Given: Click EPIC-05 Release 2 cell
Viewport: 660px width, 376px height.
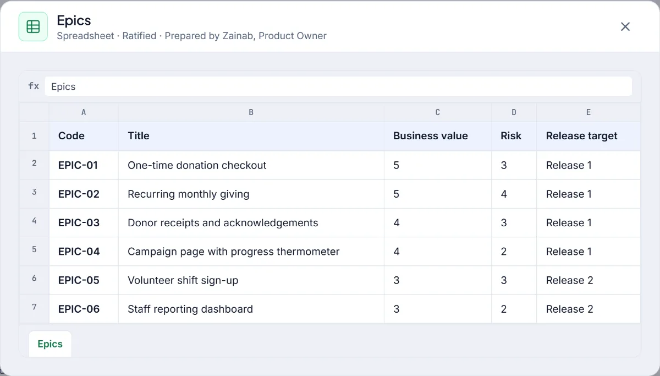Looking at the screenshot, I should 588,280.
